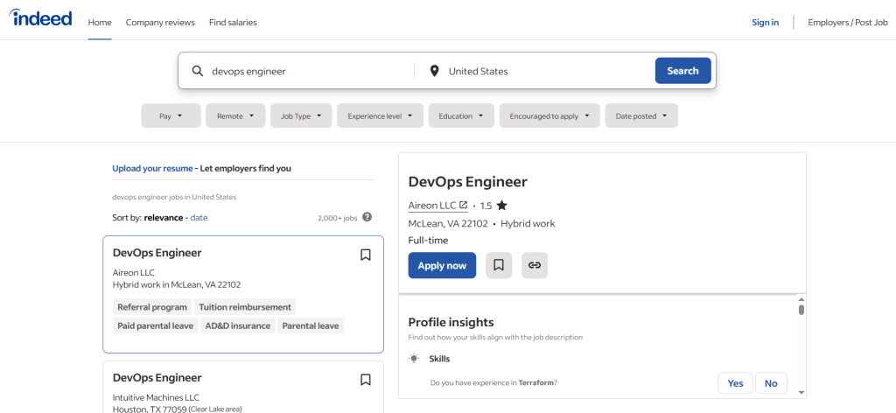Click the blue Search button

682,71
